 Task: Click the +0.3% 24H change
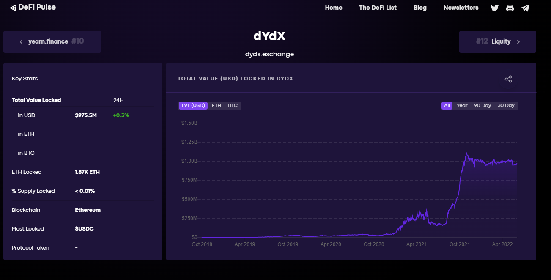tap(121, 115)
